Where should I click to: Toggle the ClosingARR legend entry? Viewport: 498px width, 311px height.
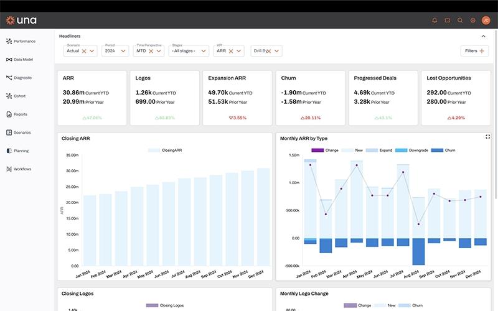165,150
